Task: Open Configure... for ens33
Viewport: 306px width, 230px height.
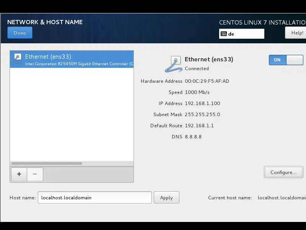Action: 283,172
